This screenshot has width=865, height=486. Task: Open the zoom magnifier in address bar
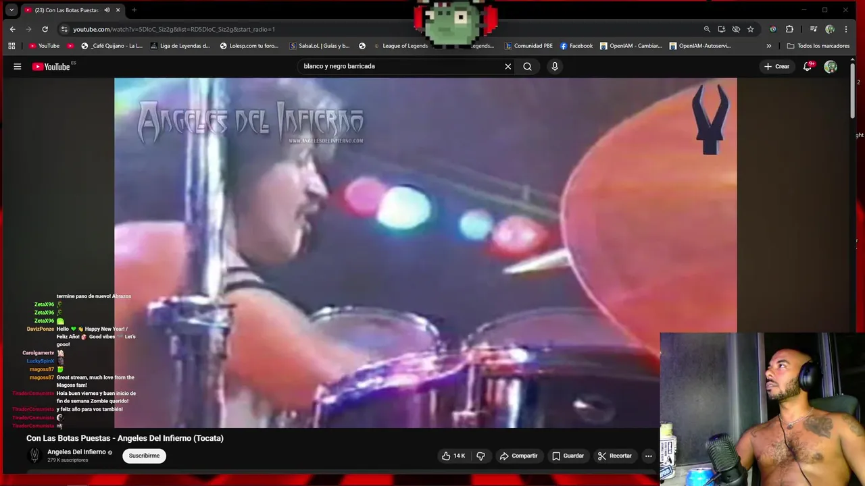click(707, 29)
